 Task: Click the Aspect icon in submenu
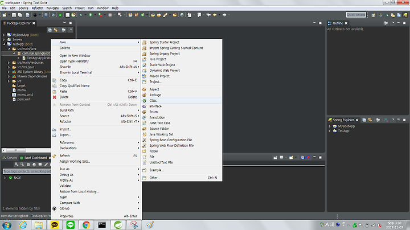click(x=144, y=89)
